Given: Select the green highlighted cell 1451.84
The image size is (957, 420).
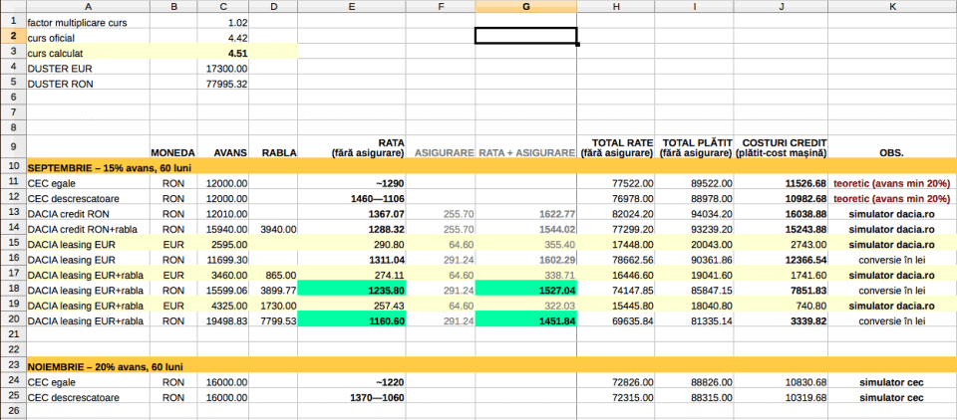Looking at the screenshot, I should [525, 321].
